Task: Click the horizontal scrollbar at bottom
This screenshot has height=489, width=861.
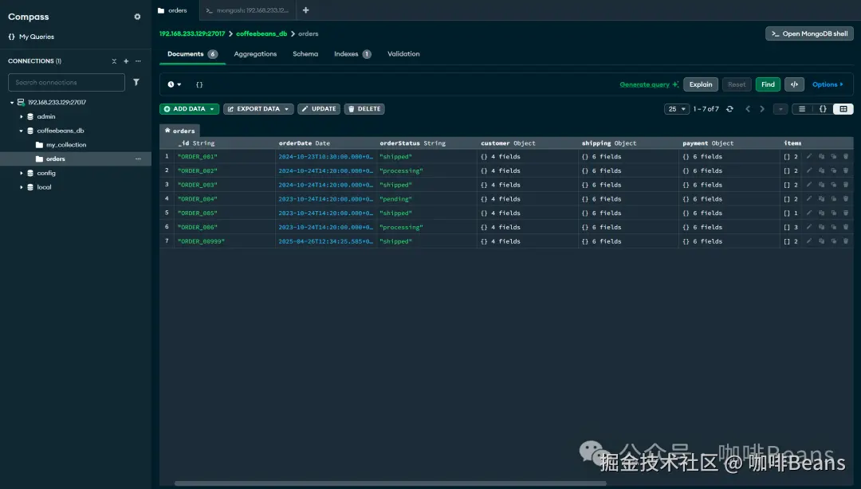Action: point(391,483)
